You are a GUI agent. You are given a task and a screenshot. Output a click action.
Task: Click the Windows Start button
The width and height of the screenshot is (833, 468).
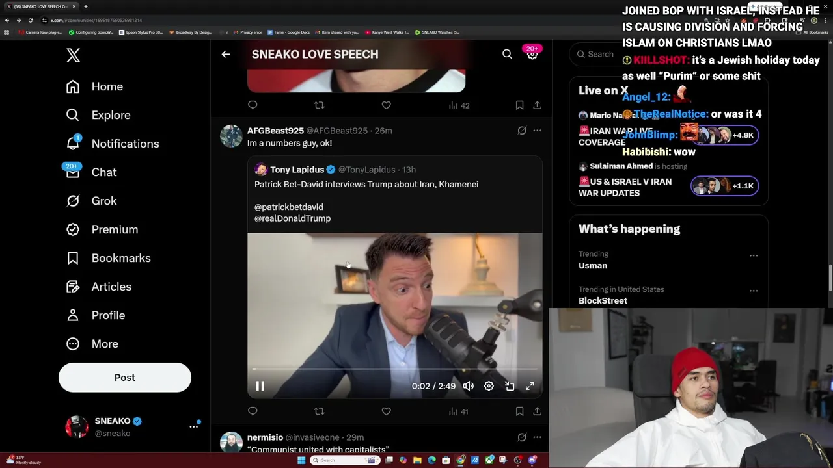click(x=301, y=460)
